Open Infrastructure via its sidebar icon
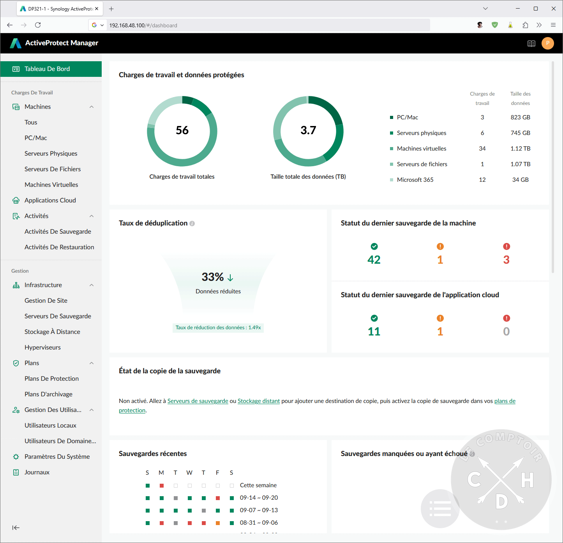The height and width of the screenshot is (543, 563). pos(16,285)
